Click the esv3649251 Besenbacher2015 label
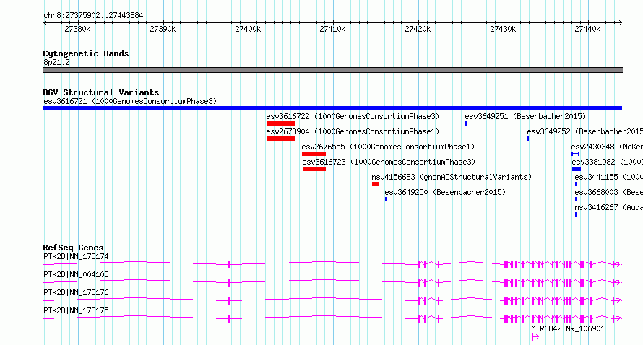 [525, 116]
